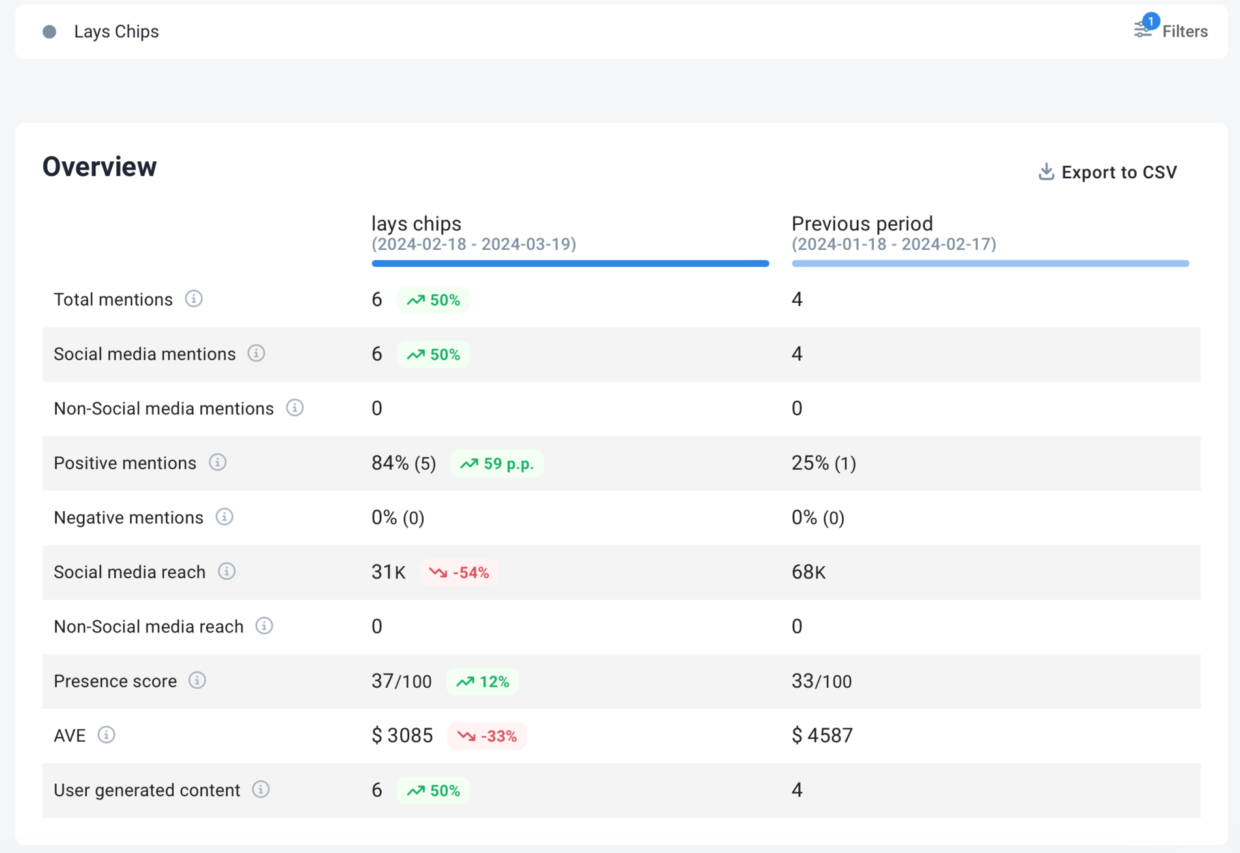Click the Social media mentions info icon

[x=257, y=354]
